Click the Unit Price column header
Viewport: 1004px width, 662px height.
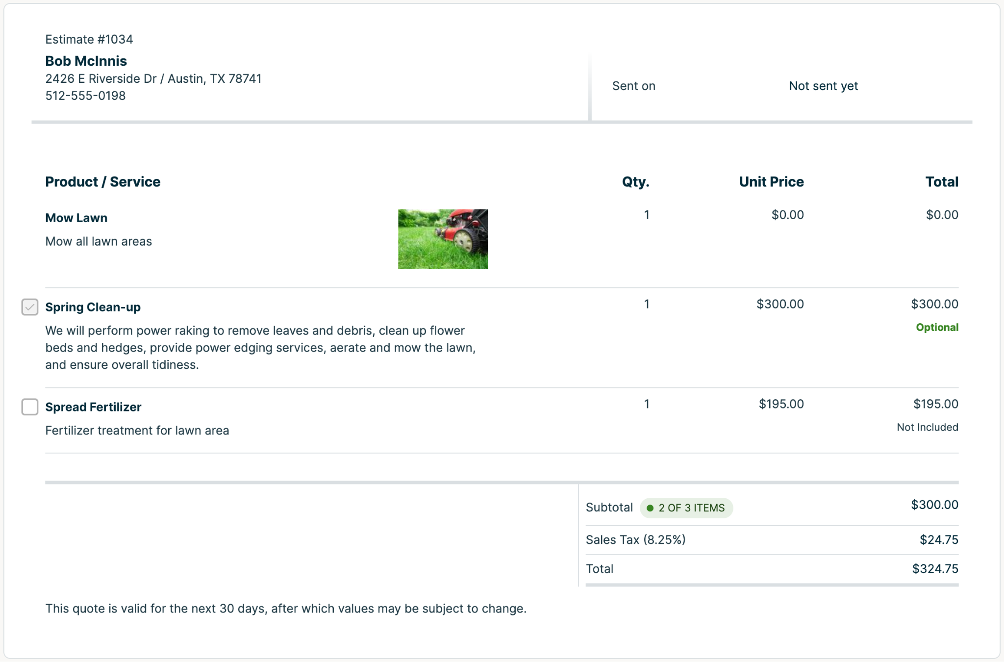(771, 181)
